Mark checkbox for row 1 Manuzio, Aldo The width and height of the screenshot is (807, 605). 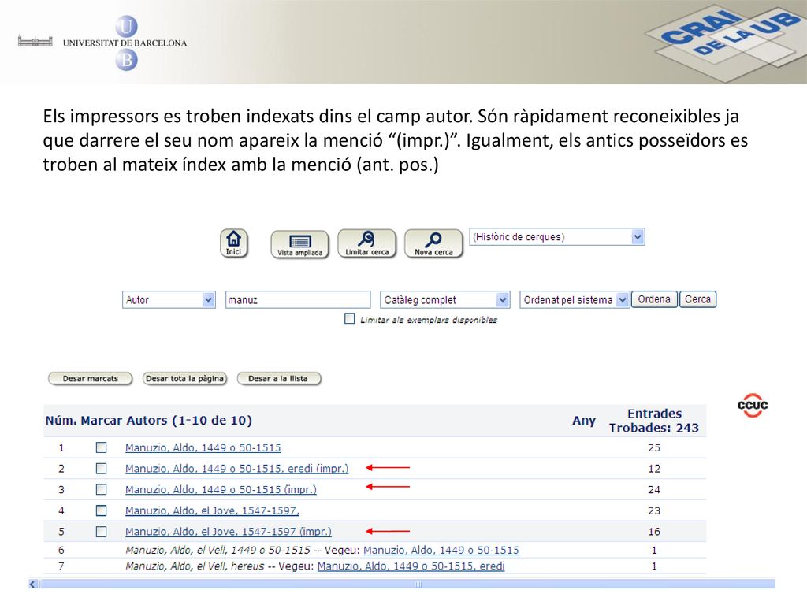pos(102,447)
